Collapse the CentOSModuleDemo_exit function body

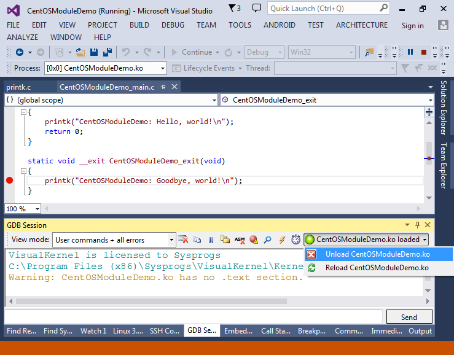[24, 171]
